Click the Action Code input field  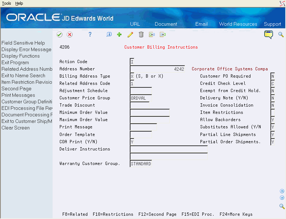click(132, 62)
